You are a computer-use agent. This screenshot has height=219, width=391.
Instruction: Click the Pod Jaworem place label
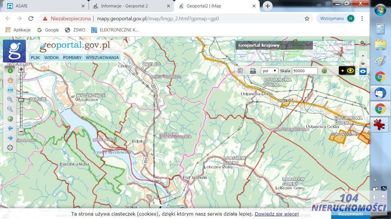point(195,178)
